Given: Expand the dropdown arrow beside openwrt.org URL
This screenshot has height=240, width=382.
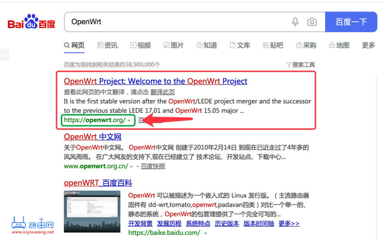Looking at the screenshot, I should (x=130, y=120).
